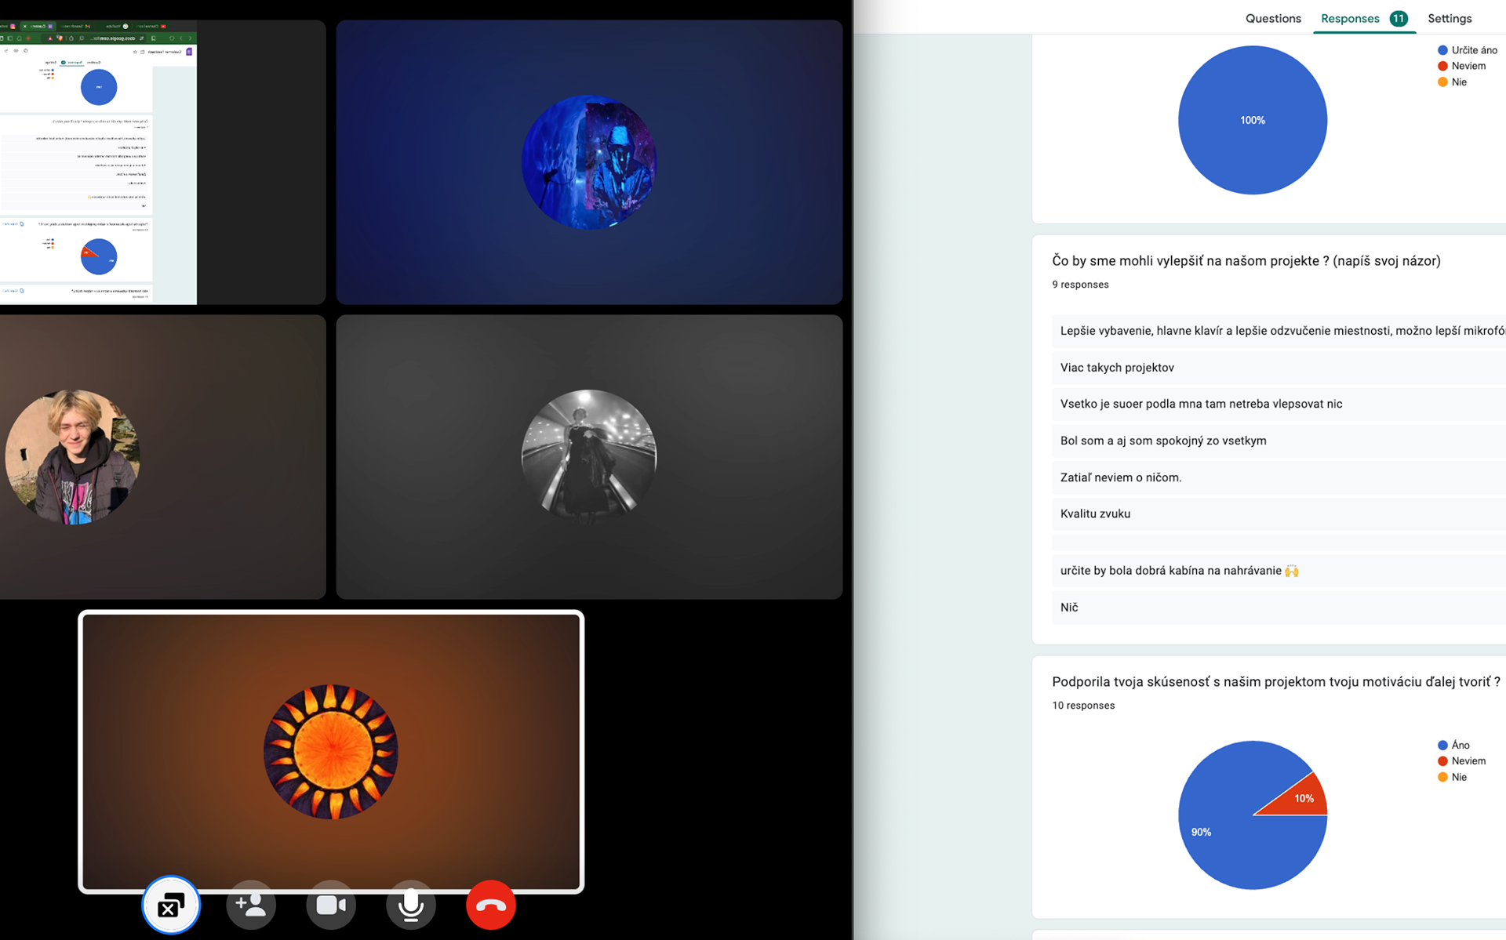Toggle the video camera button
Screen dimensions: 1506x940
(331, 906)
